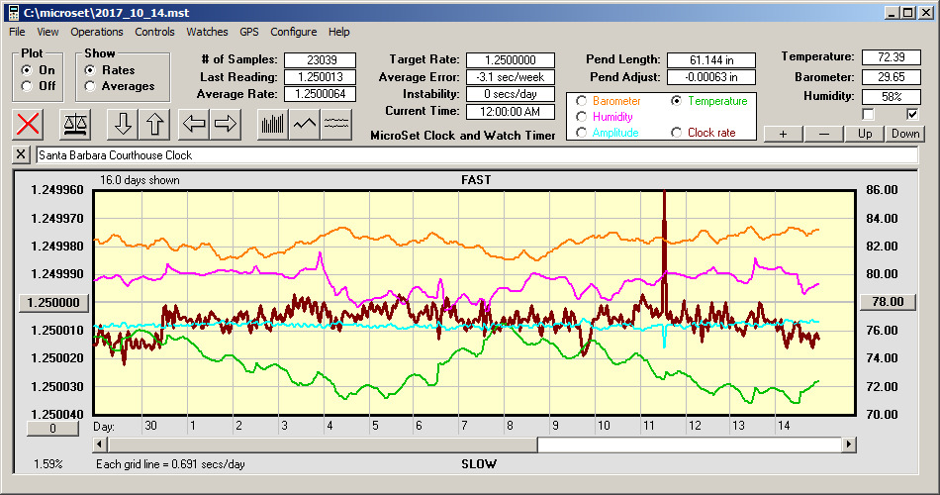Click the Santa Barbara Courthouse Clock name field
The image size is (940, 495).
(477, 155)
